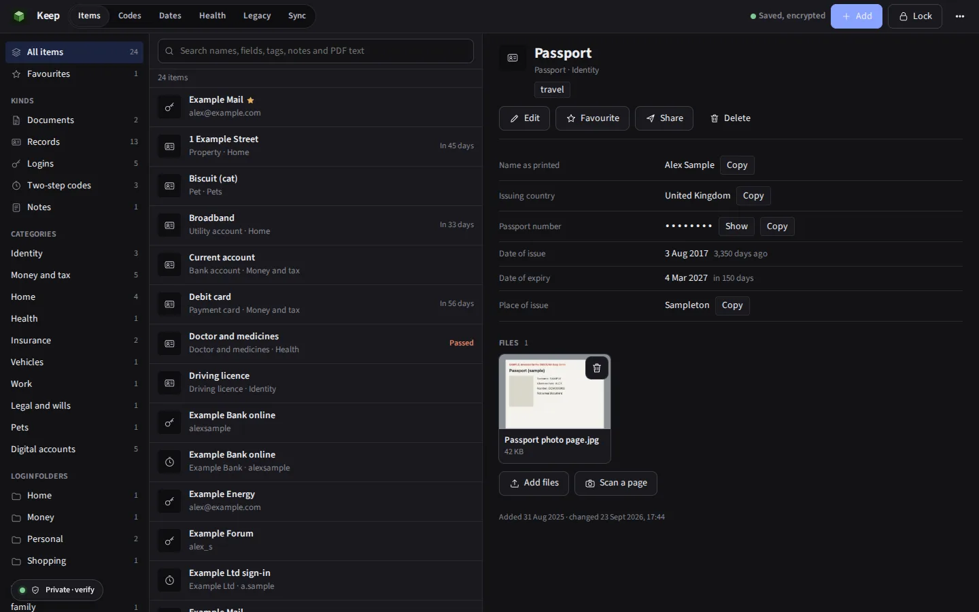Click the star icon next to Example Mail

pyautogui.click(x=250, y=100)
